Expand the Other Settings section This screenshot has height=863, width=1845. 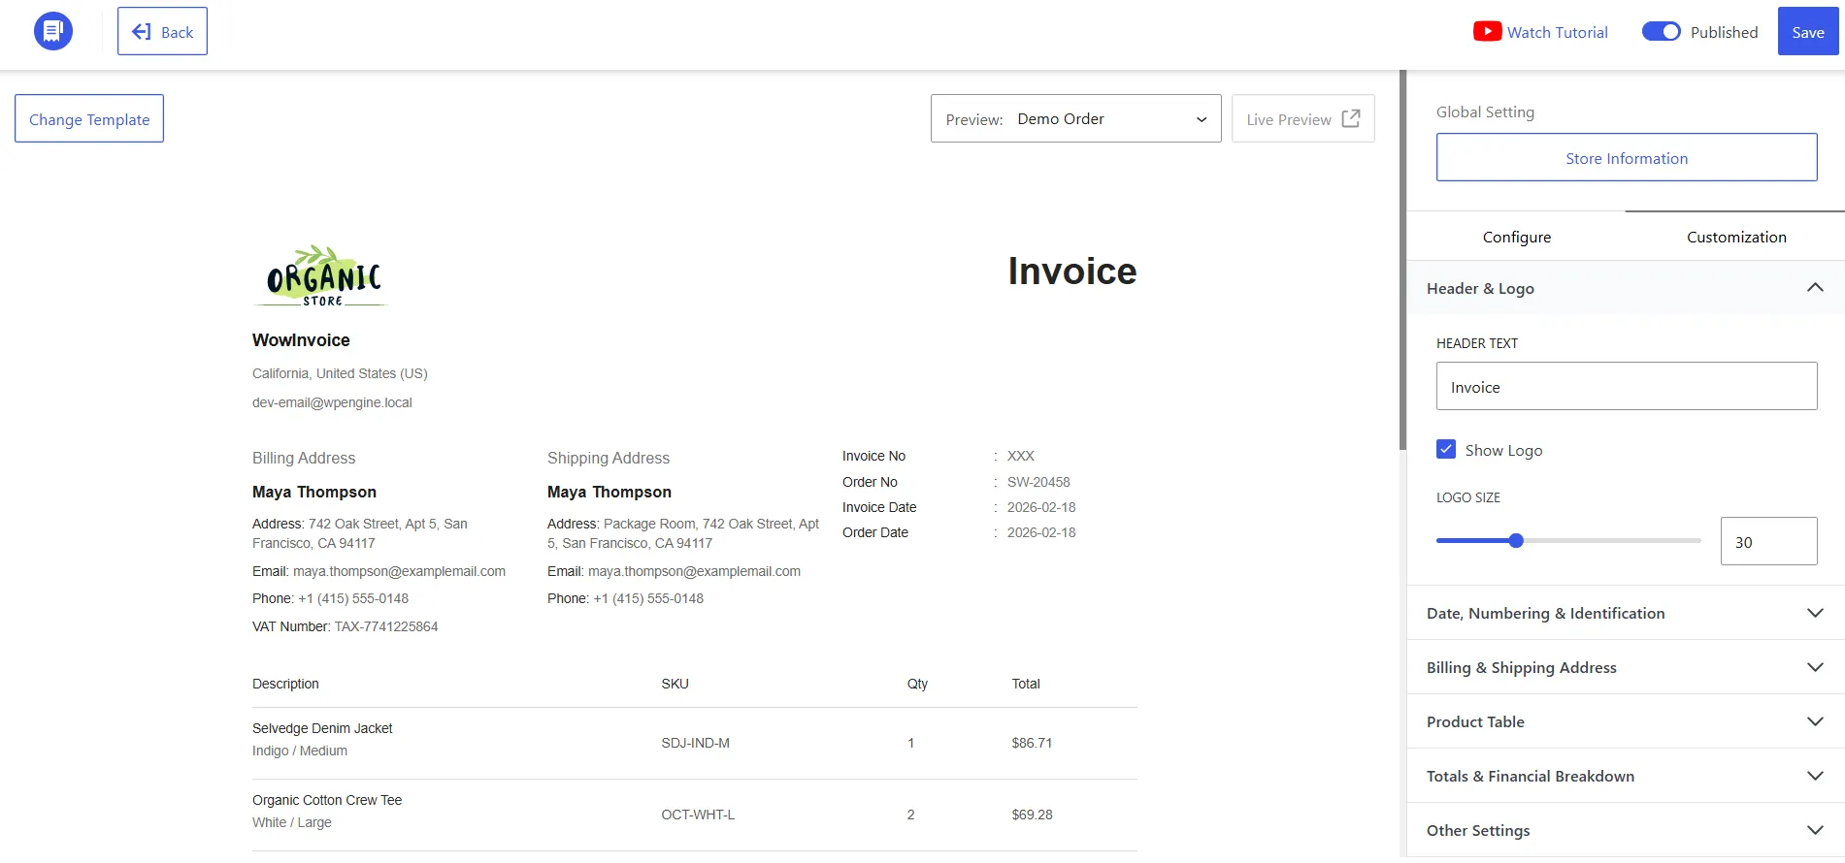pos(1626,830)
